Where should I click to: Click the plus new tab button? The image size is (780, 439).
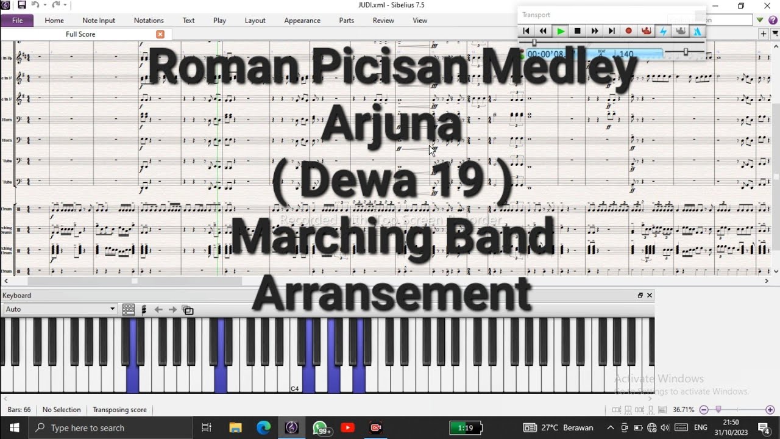click(x=764, y=34)
